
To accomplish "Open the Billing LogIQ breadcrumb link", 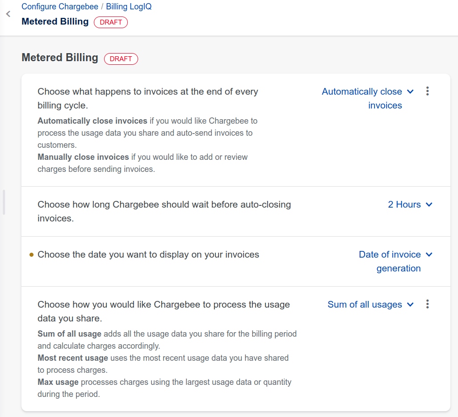I will tap(129, 7).
